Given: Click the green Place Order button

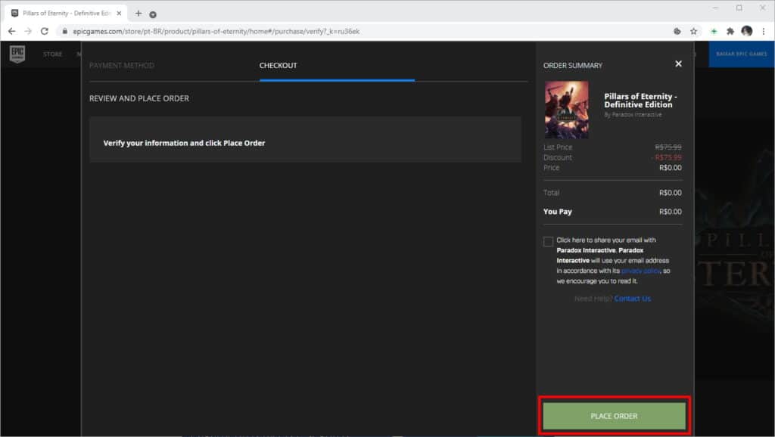Looking at the screenshot, I should pos(614,416).
